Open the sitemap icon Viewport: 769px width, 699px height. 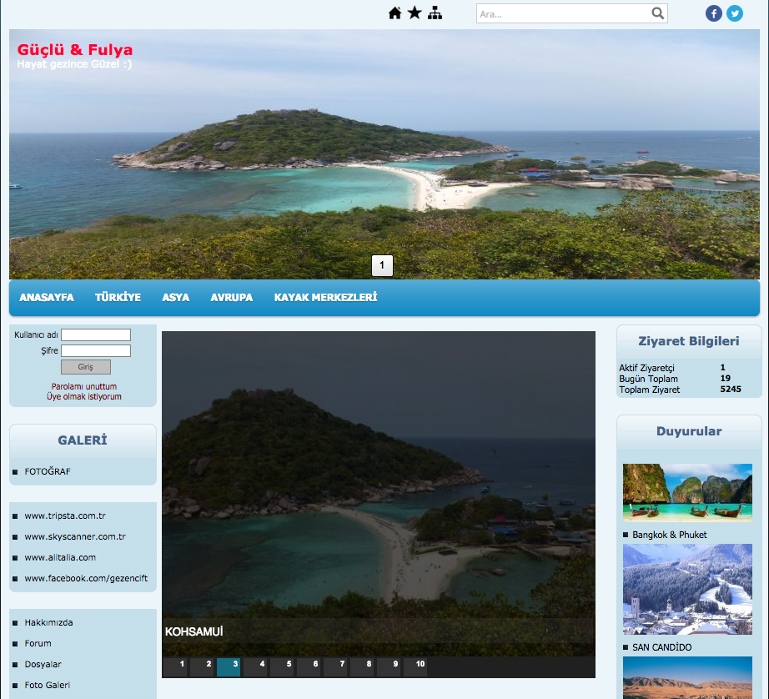(435, 13)
